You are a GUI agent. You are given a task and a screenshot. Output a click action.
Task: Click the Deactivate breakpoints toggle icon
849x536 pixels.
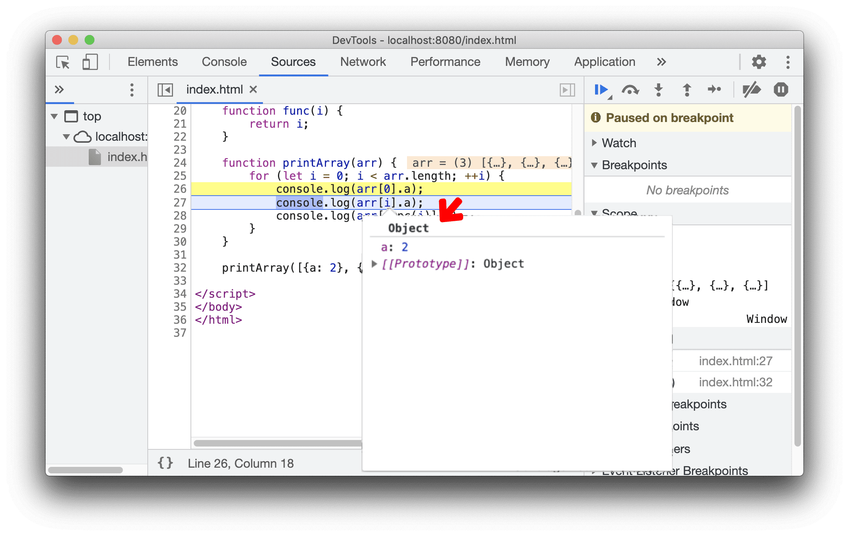(x=750, y=89)
